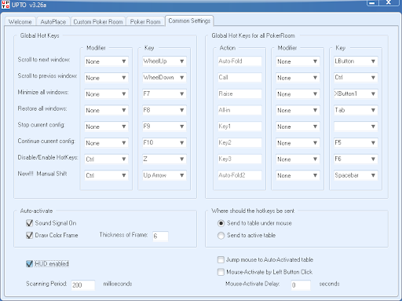Viewport: 402px width, 301px height.
Task: Toggle HUD enabled checkbox
Action: [30, 263]
